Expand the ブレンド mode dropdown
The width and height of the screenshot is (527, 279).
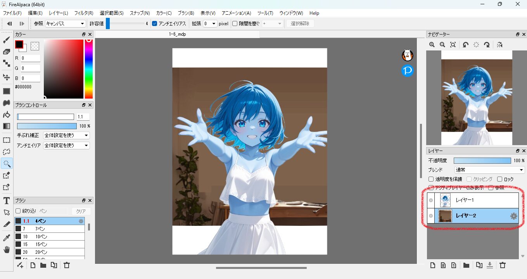coord(489,170)
